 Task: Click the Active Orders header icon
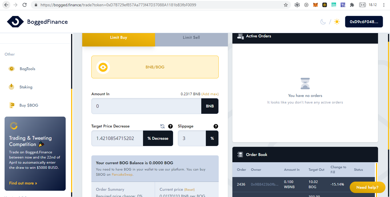(240, 36)
